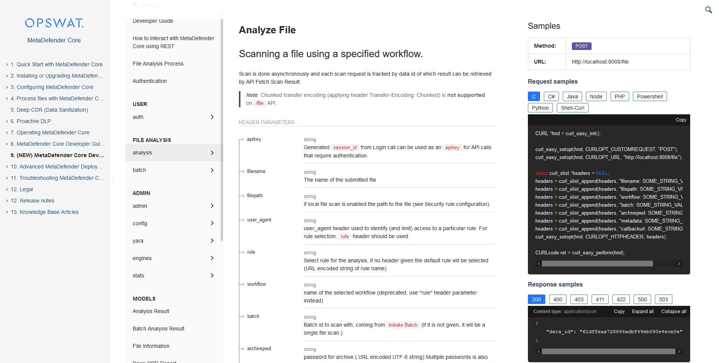Viewport: 719px width, 363px height.
Task: Show the 503 response sample
Action: [x=664, y=299]
